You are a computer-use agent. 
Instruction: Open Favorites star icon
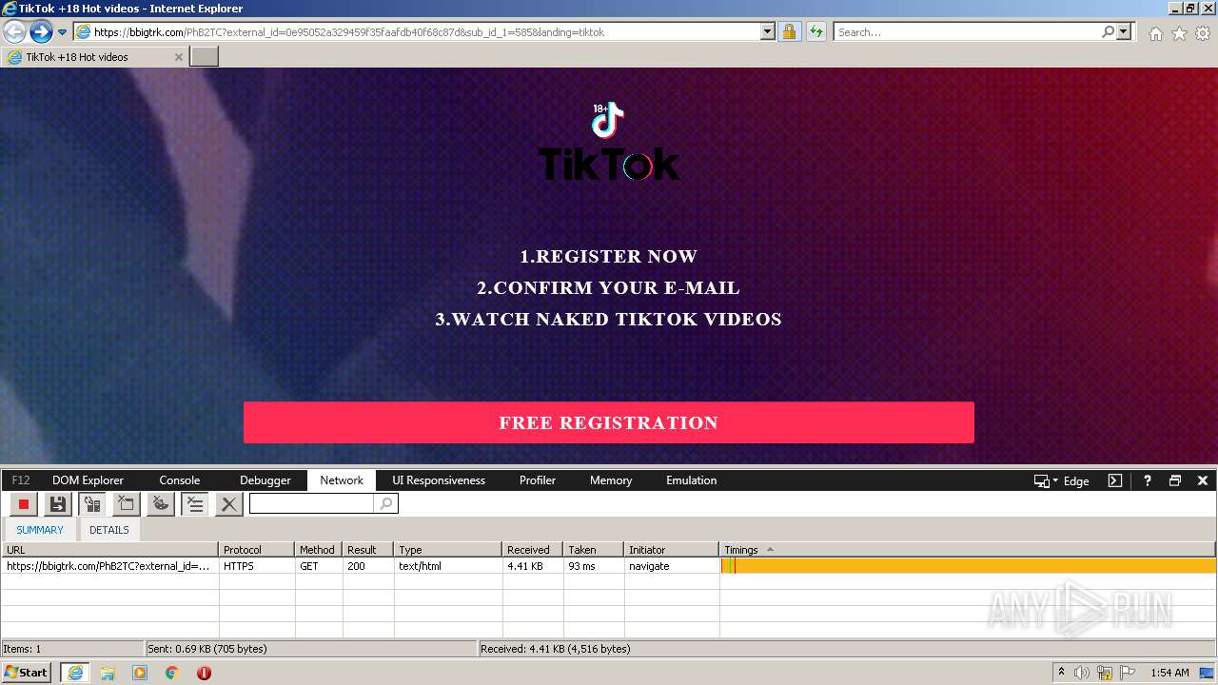coord(1179,33)
